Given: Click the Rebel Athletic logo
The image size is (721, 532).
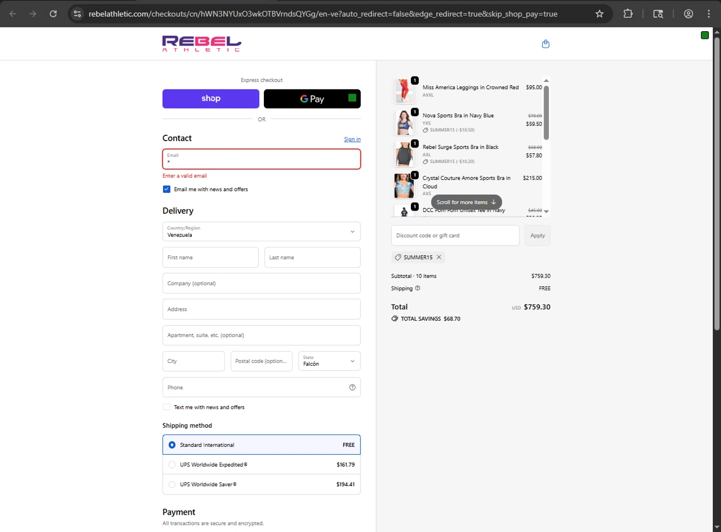Looking at the screenshot, I should [x=202, y=44].
